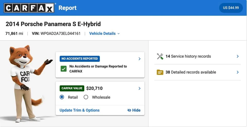Click the Report header text
The height and width of the screenshot is (127, 247).
pos(68,8)
